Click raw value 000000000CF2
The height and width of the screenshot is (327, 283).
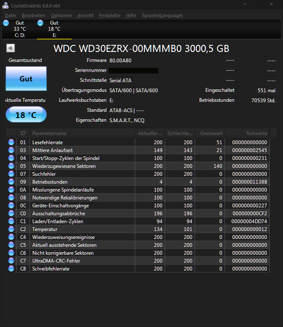click(250, 213)
